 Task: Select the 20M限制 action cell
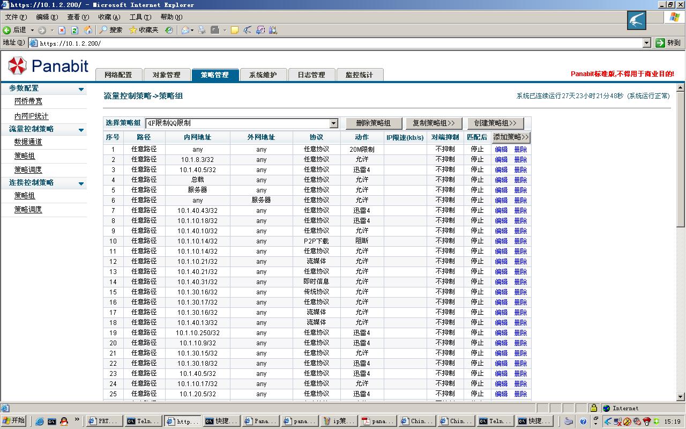pos(362,150)
